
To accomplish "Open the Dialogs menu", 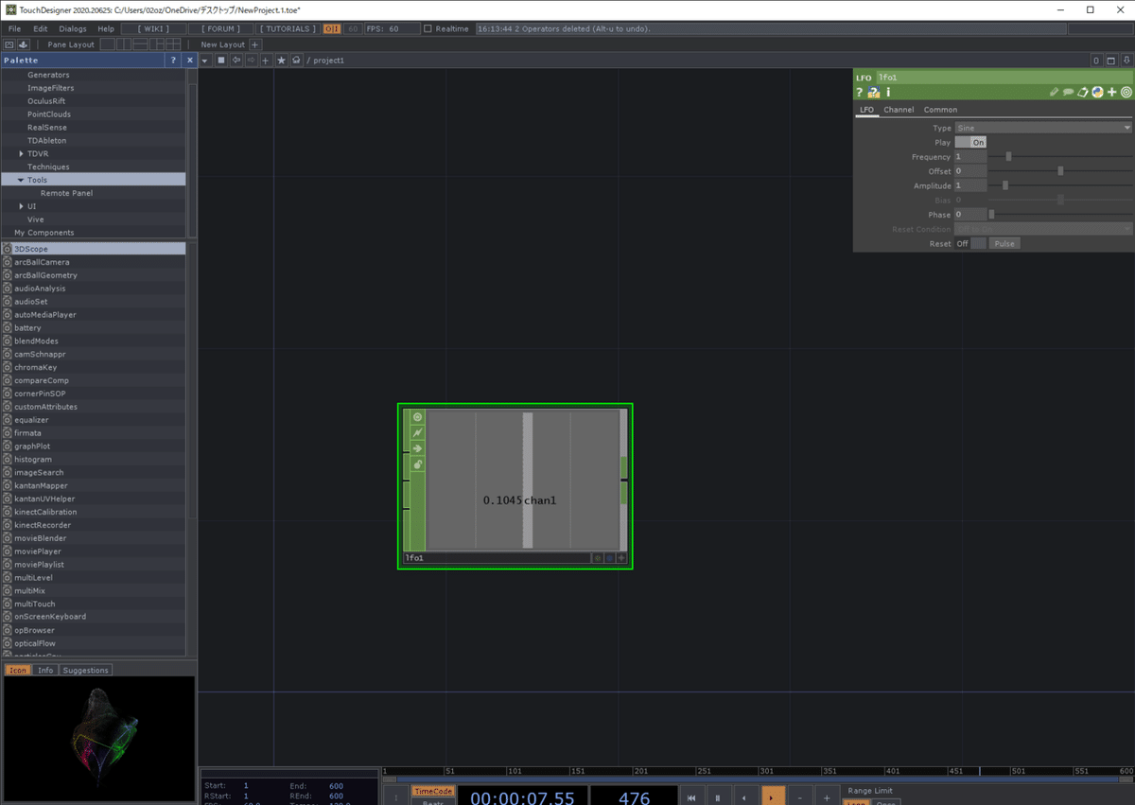I will 72,28.
